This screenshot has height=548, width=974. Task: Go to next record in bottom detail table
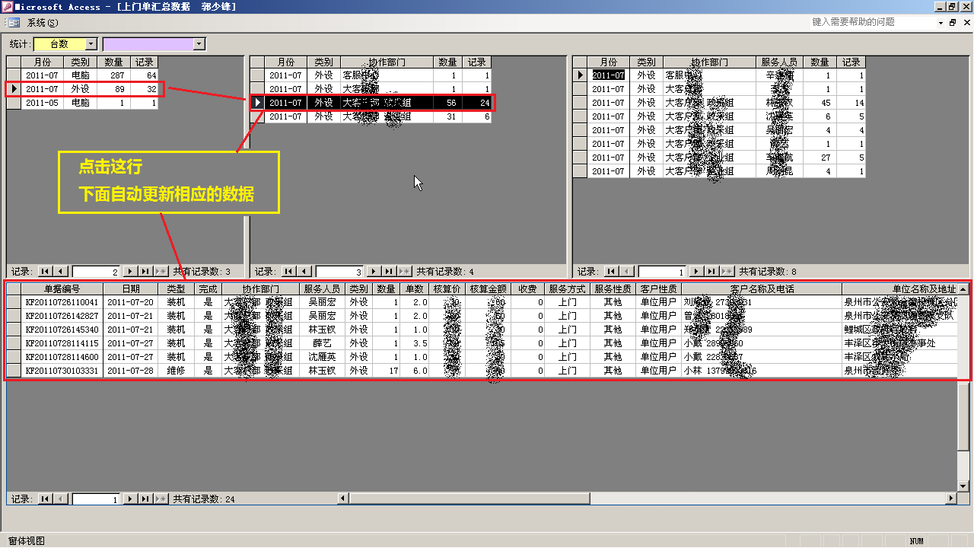(x=129, y=499)
